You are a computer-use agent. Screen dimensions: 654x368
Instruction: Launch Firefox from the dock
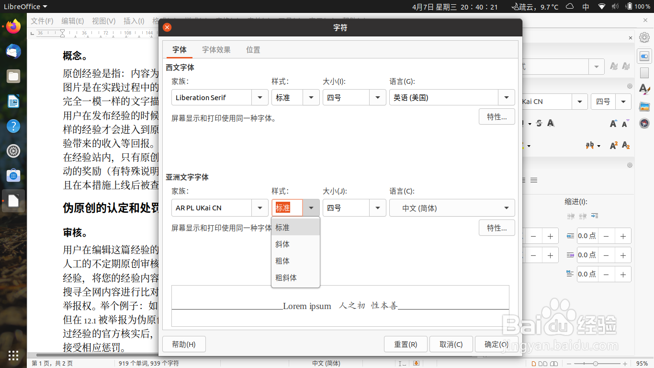[13, 26]
